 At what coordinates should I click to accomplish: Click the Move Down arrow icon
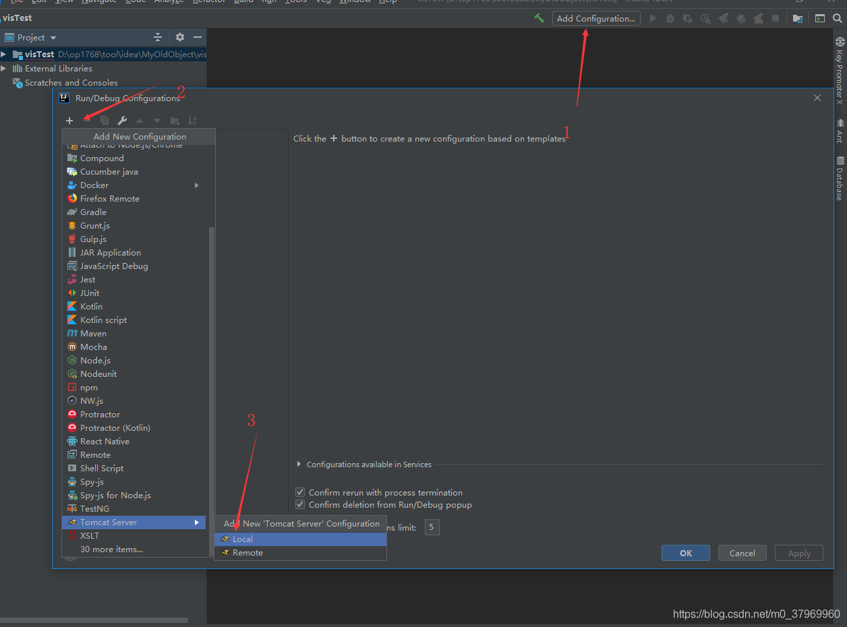point(157,121)
